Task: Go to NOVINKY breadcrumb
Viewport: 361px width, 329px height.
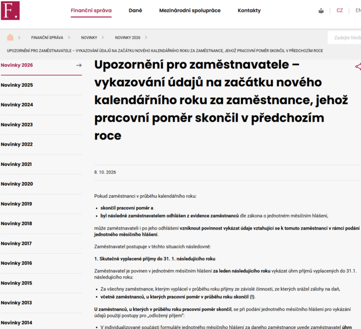Action: pos(89,37)
